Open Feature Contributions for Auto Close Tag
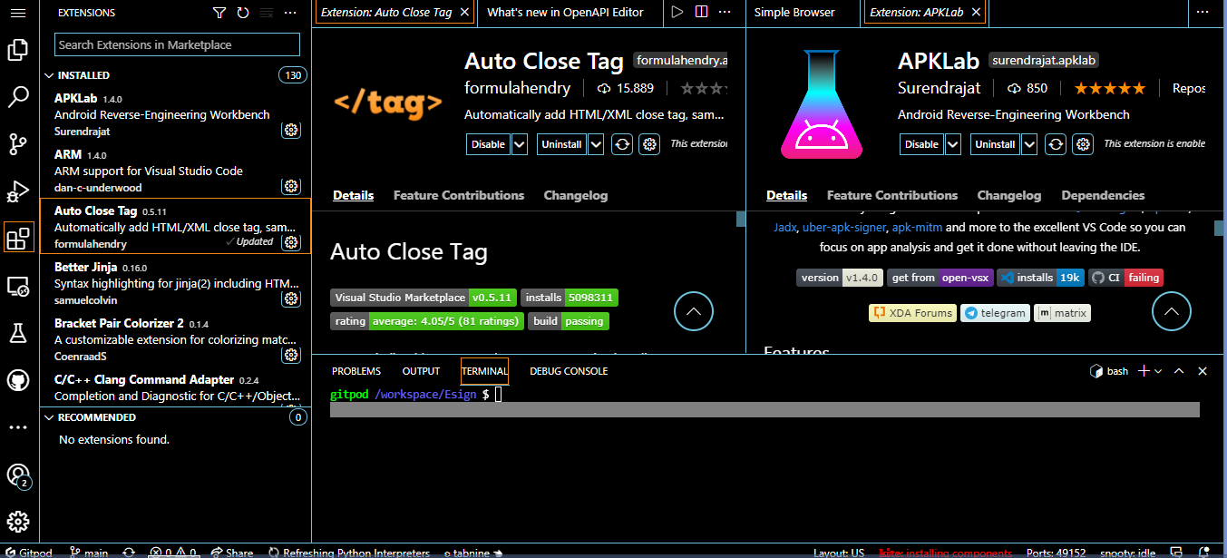Screen dimensions: 1227x558 459,195
